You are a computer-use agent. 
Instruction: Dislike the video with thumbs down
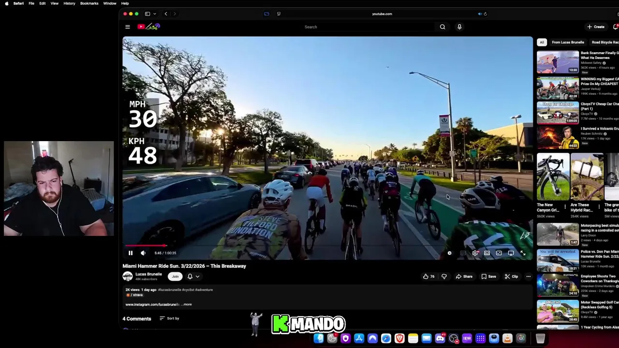pyautogui.click(x=444, y=276)
